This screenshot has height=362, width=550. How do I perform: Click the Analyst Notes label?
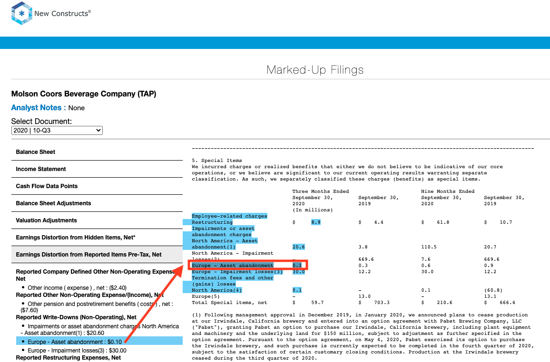point(39,108)
